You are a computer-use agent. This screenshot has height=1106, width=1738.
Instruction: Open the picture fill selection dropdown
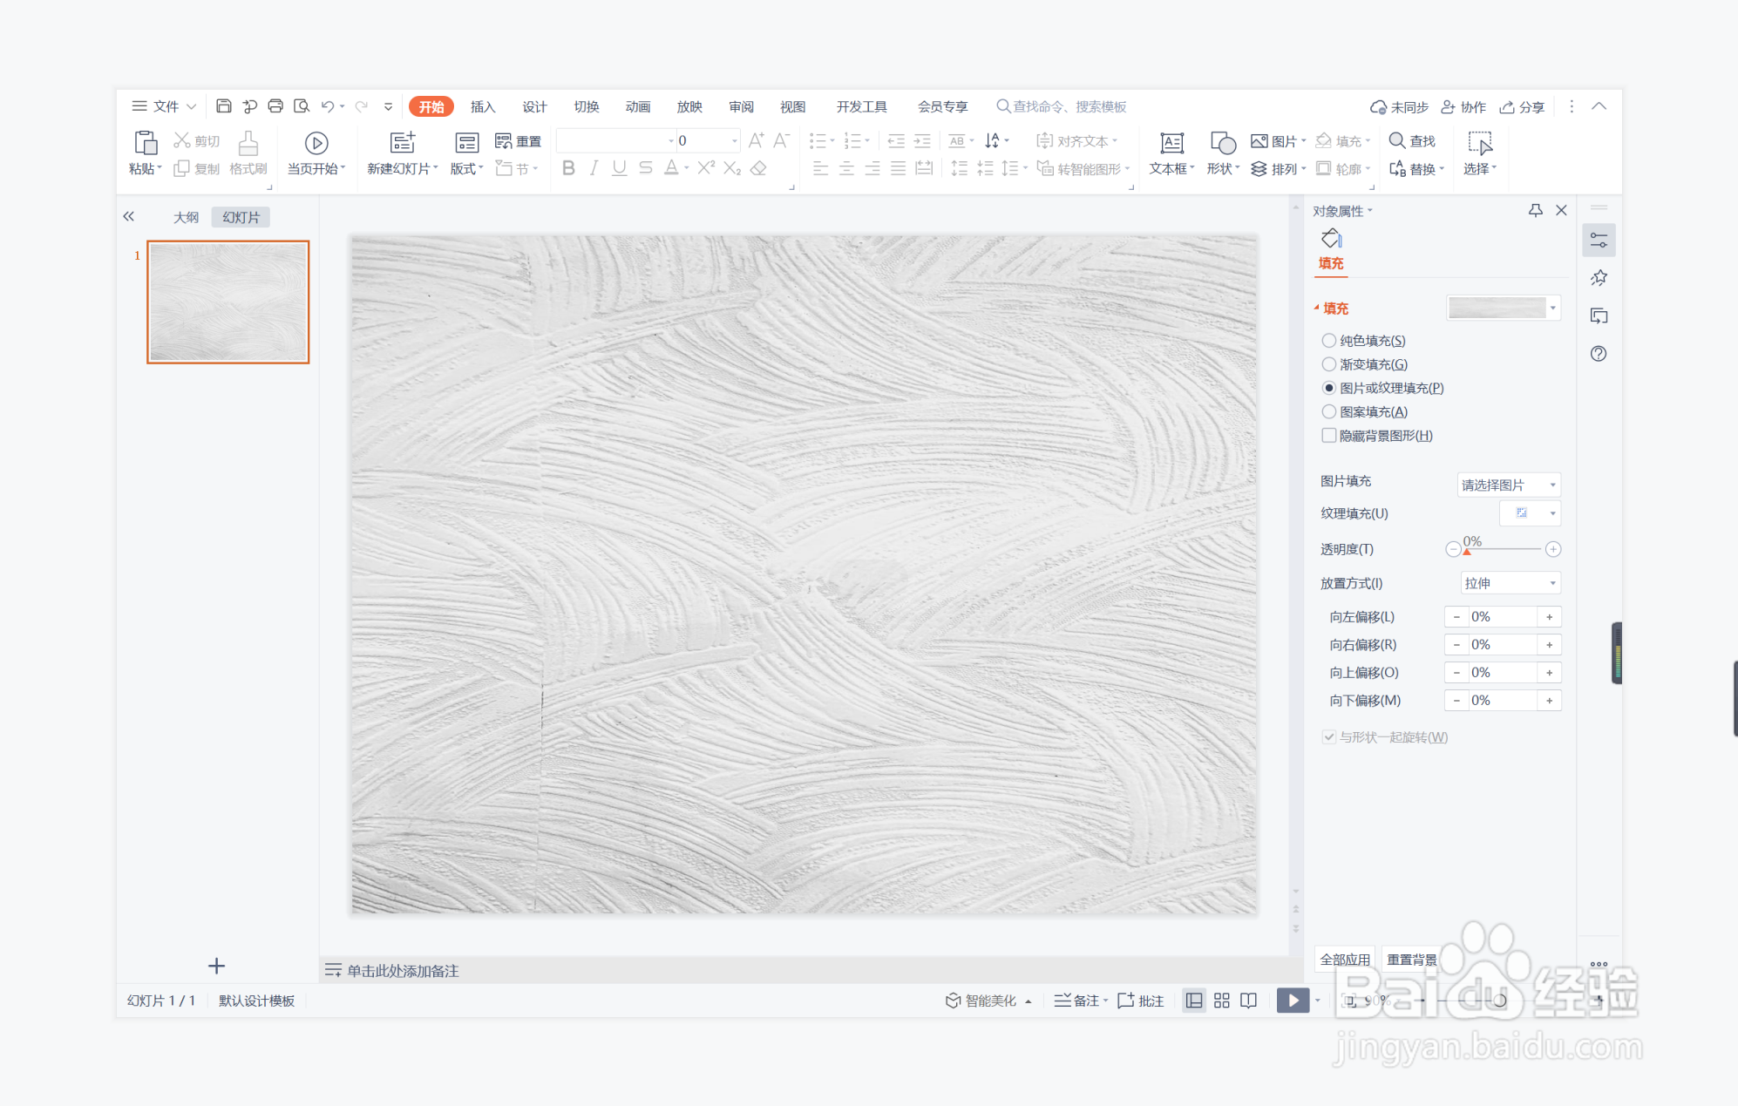[x=1508, y=485]
